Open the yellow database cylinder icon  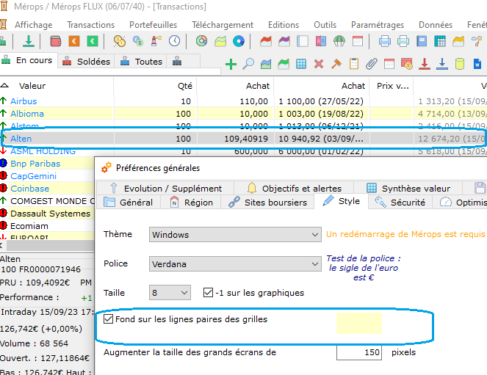click(x=460, y=64)
